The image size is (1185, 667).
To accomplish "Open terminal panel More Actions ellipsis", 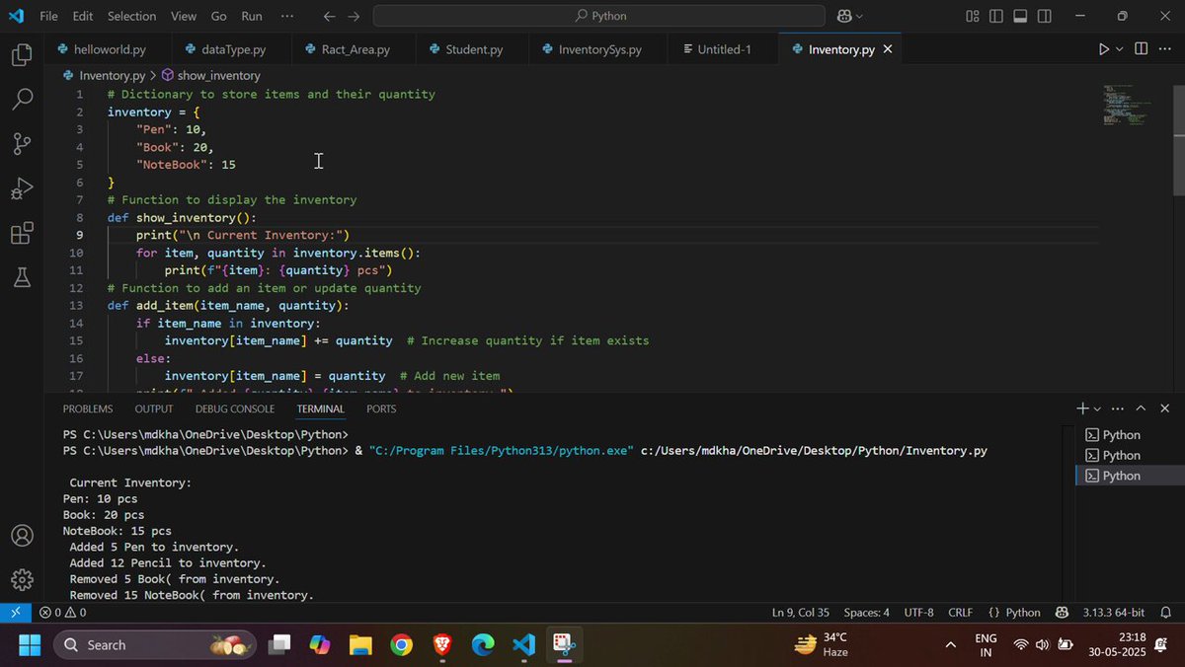I will click(1118, 408).
